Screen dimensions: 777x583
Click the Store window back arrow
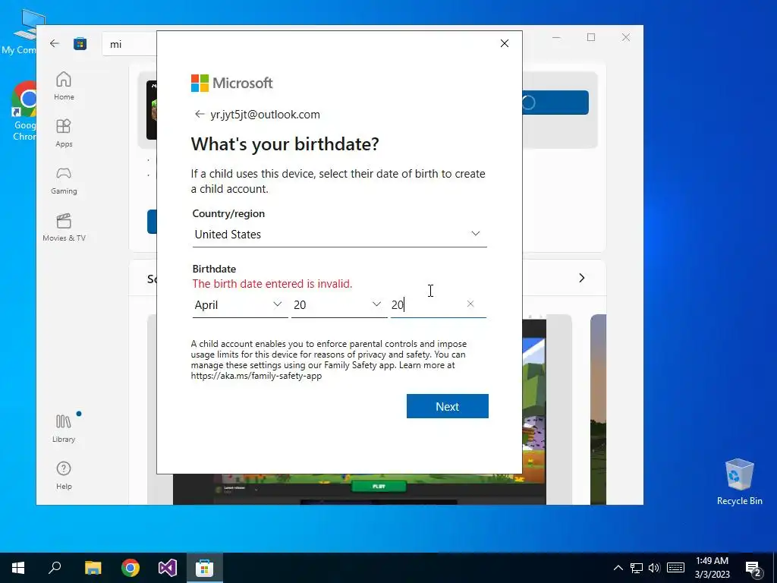[x=55, y=43]
